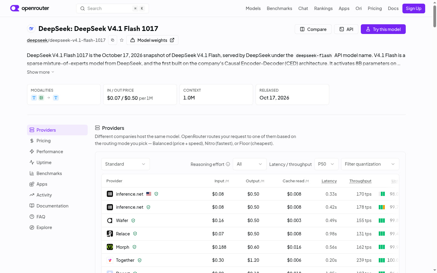Click the text output modality icon
Screen dimensions: 437x273
click(x=56, y=98)
